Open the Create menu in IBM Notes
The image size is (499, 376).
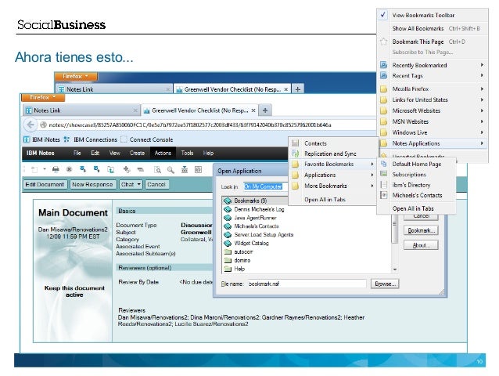click(x=137, y=153)
